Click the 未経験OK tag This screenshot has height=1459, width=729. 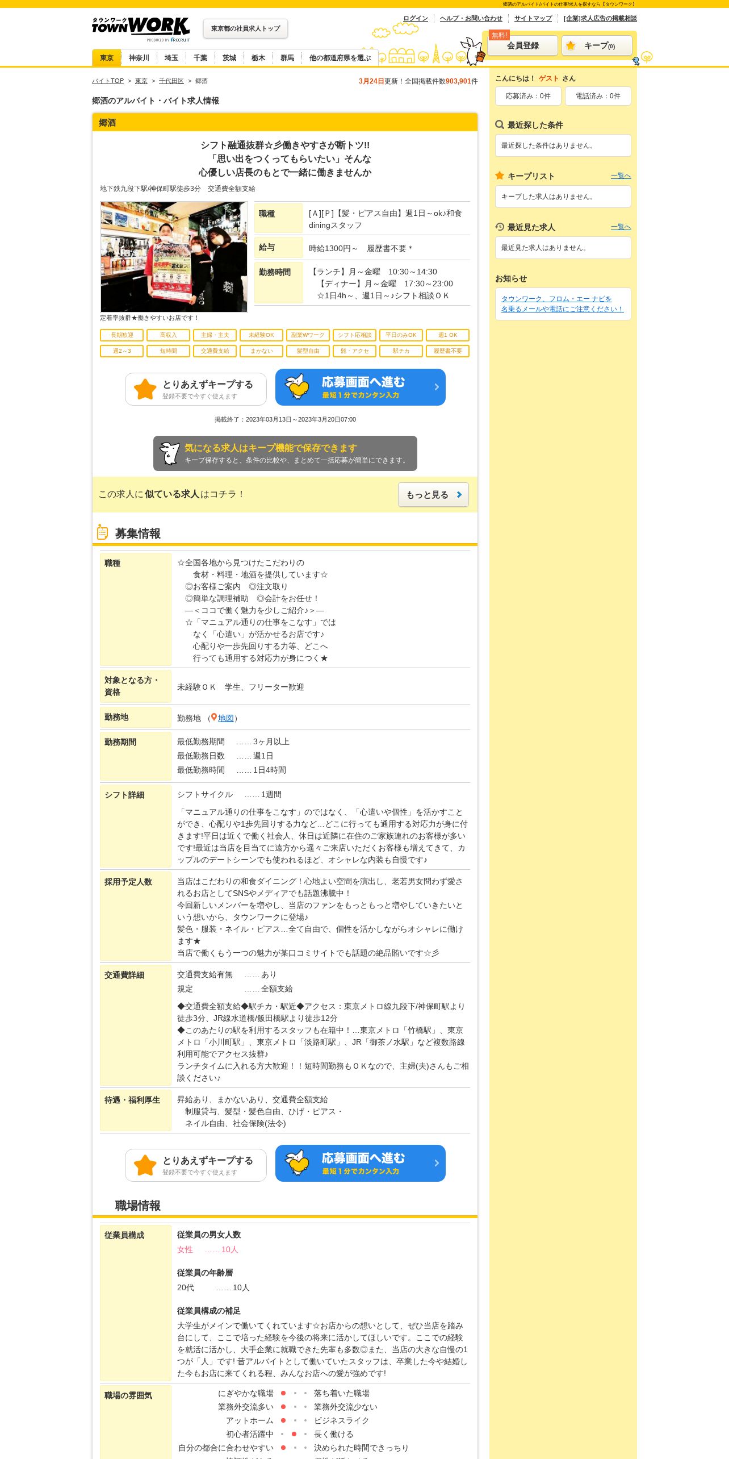262,335
